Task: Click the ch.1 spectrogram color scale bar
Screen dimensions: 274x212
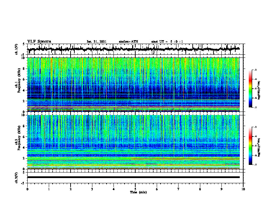Action: (250, 89)
